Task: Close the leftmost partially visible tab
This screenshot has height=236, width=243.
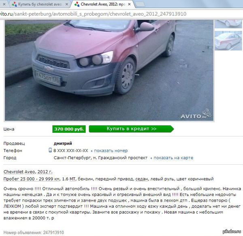Action: (x=4, y=4)
